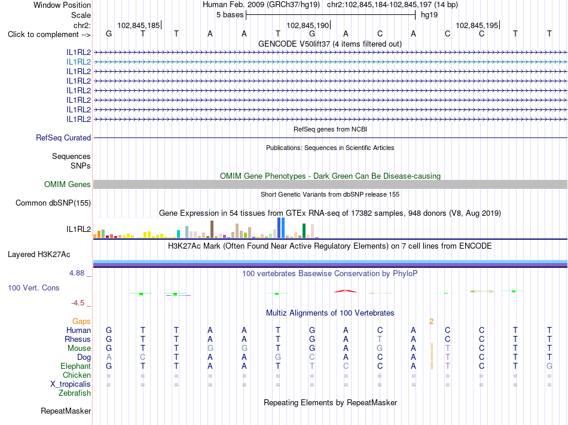Open the RefSeq Curated track label
Viewport: 568px width, 425px height.
click(x=63, y=138)
